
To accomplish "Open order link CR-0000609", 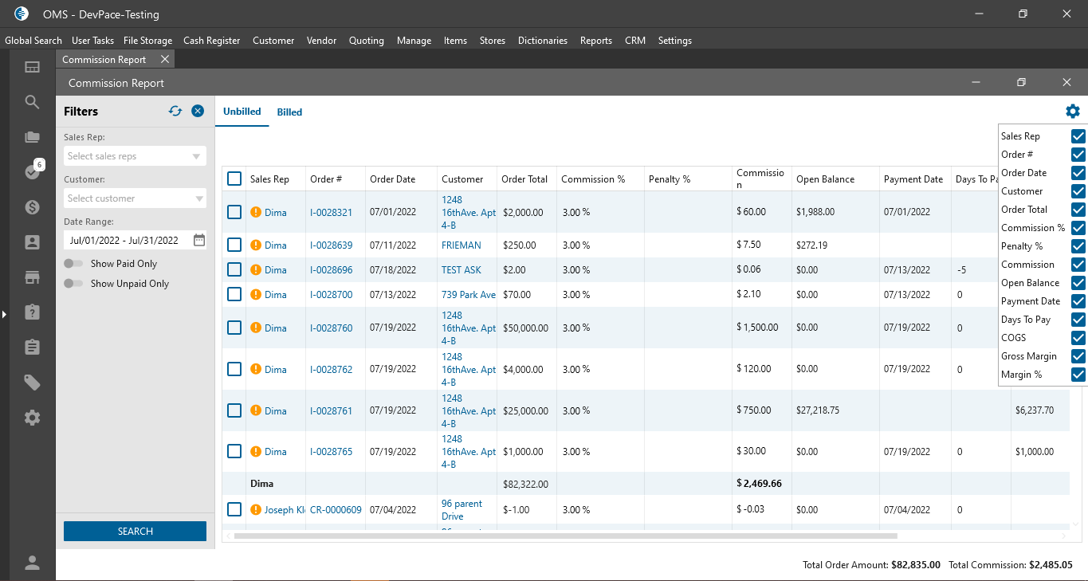I will (336, 510).
